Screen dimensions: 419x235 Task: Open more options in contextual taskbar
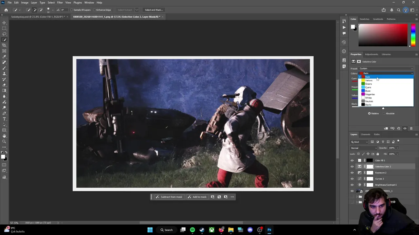[x=232, y=197]
